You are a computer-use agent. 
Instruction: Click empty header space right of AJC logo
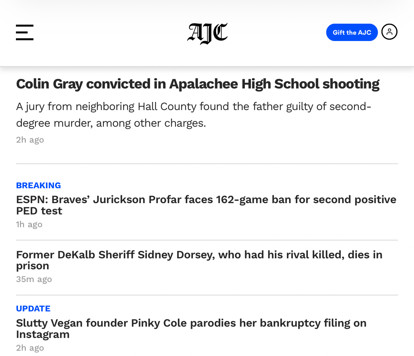tap(276, 33)
